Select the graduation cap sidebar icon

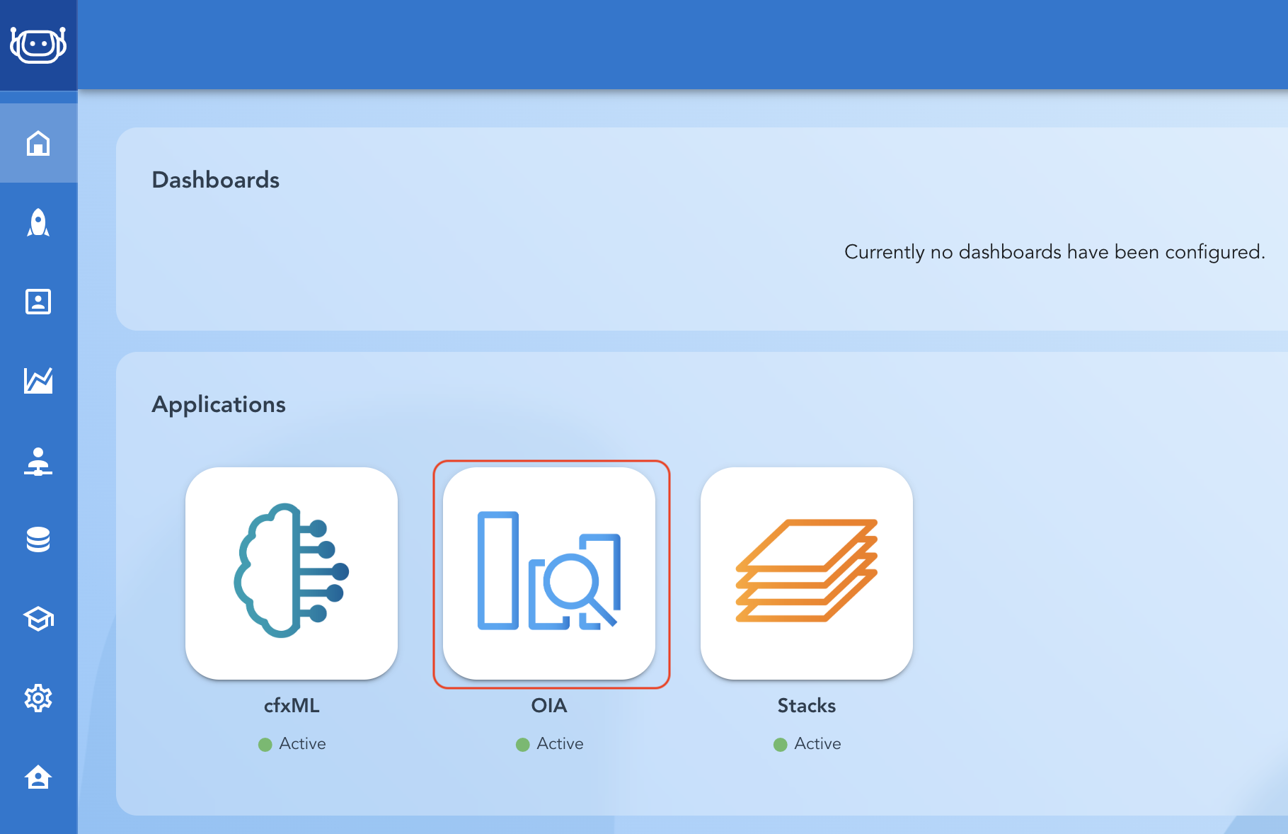click(x=38, y=619)
